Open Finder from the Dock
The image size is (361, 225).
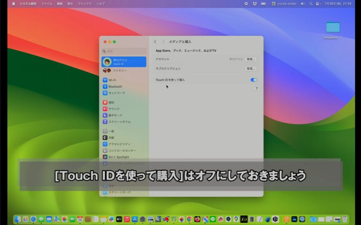click(18, 219)
